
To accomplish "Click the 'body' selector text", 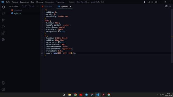I will click(x=47, y=21).
